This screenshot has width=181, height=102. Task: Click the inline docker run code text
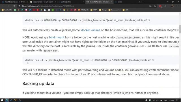click(x=50, y=51)
